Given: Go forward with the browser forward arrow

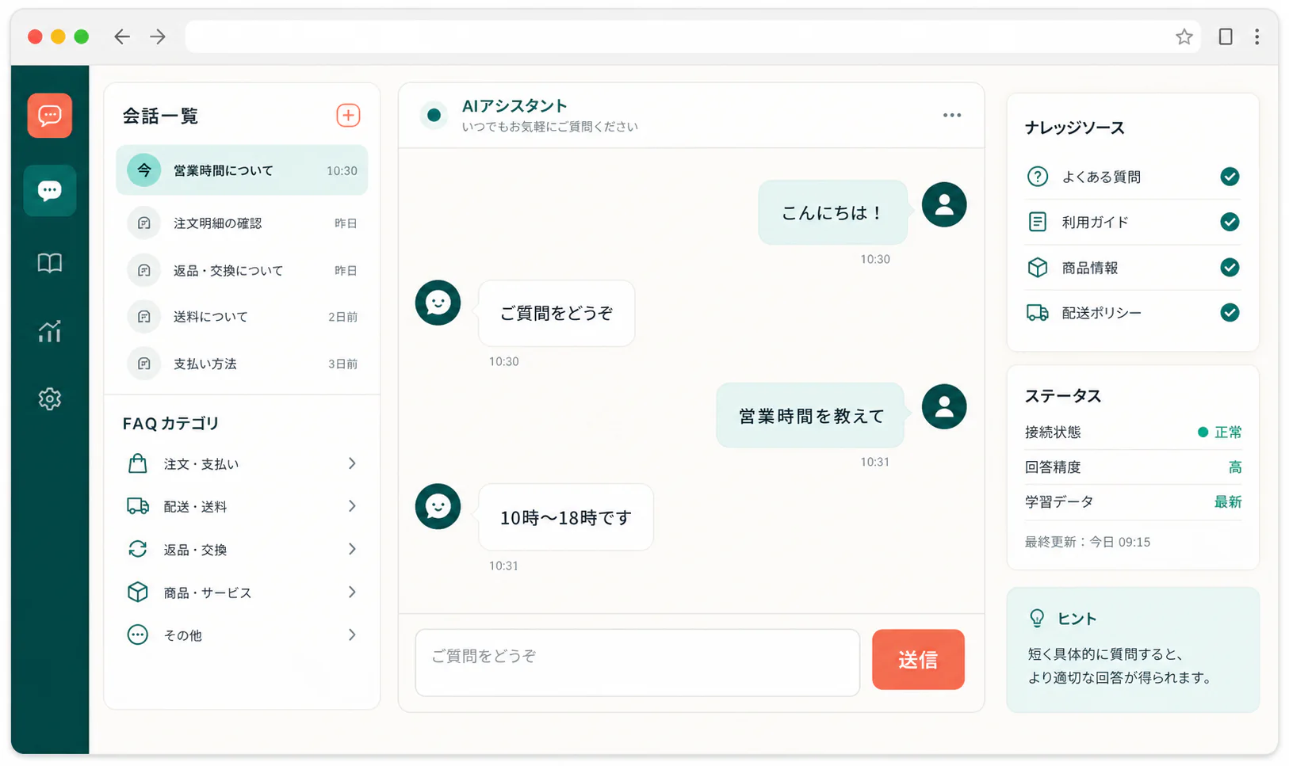Looking at the screenshot, I should point(158,36).
